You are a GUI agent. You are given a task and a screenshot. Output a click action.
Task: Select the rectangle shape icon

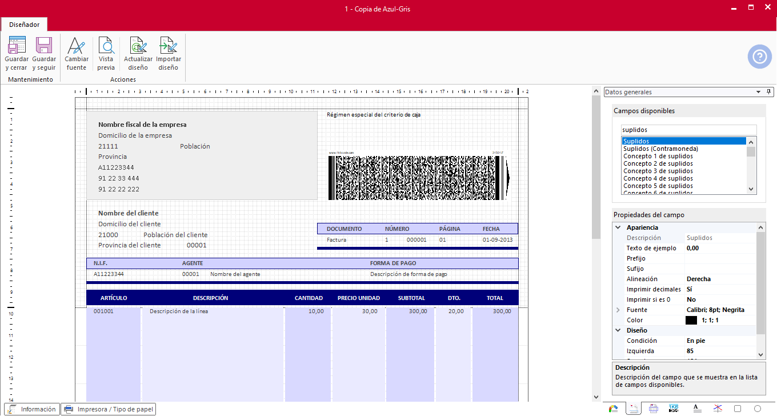[x=738, y=409]
